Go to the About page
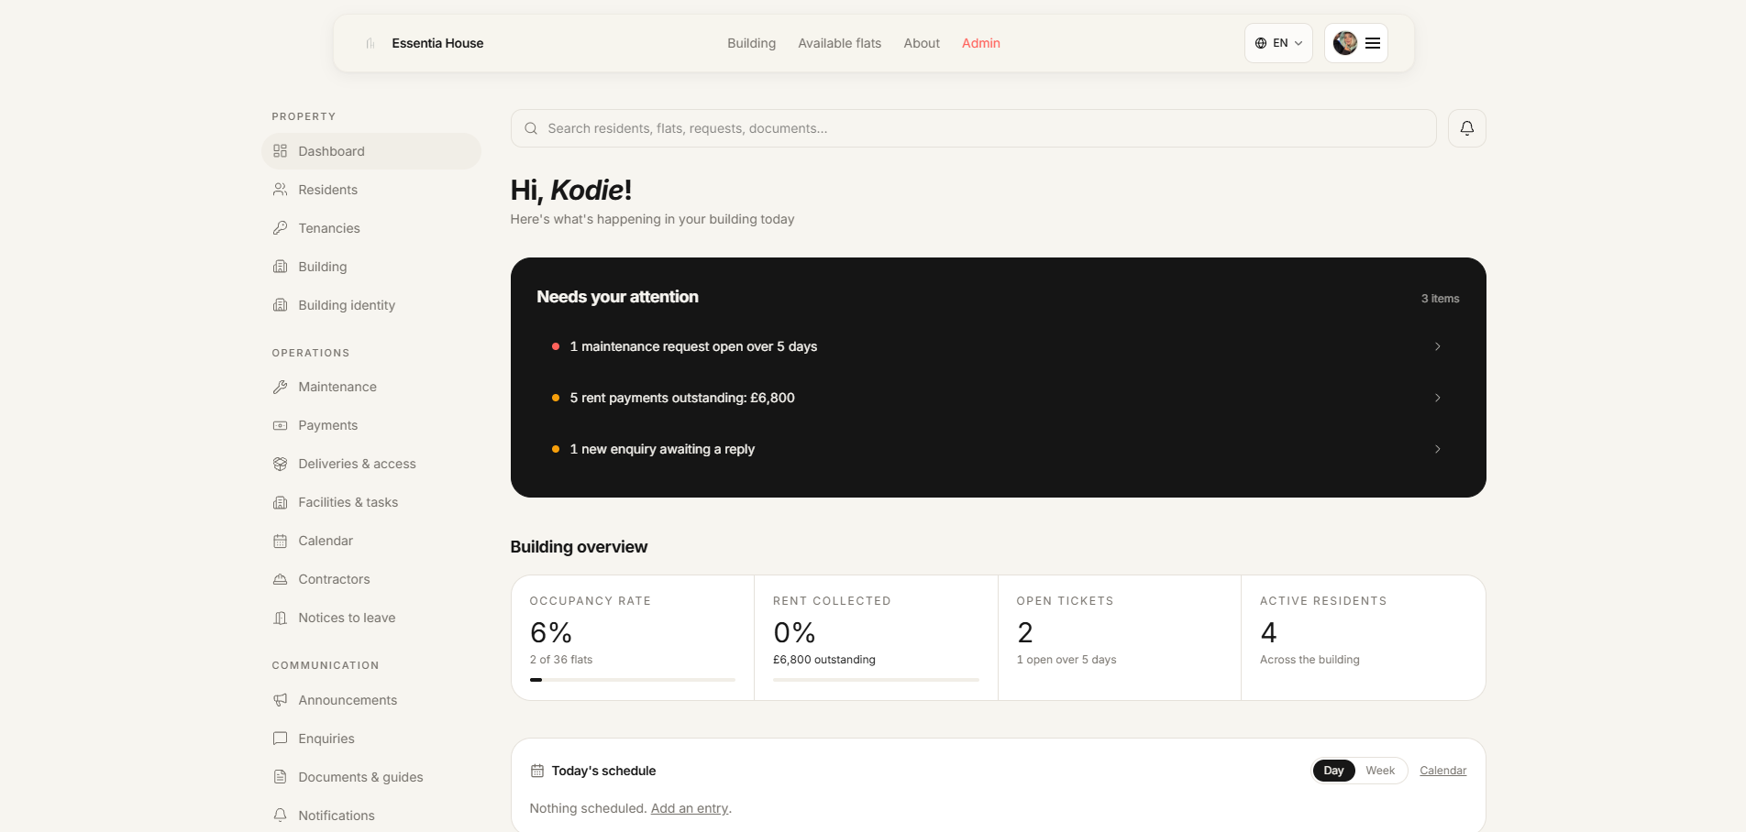The image size is (1746, 832). tap(922, 43)
